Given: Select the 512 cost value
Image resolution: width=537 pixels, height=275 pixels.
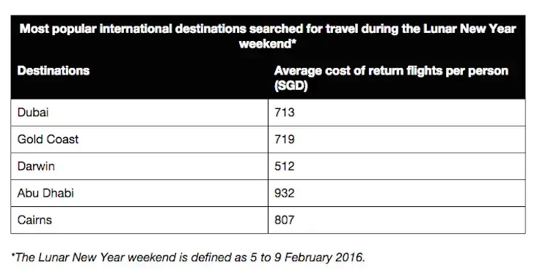Looking at the screenshot, I should [284, 166].
